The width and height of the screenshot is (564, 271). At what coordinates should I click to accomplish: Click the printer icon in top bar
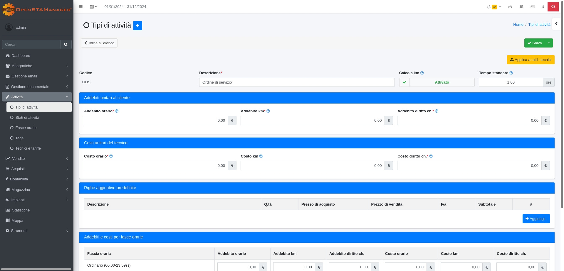(x=510, y=6)
